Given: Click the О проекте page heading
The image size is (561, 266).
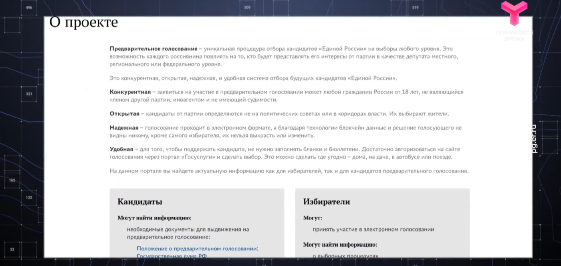Looking at the screenshot, I should pyautogui.click(x=83, y=22).
